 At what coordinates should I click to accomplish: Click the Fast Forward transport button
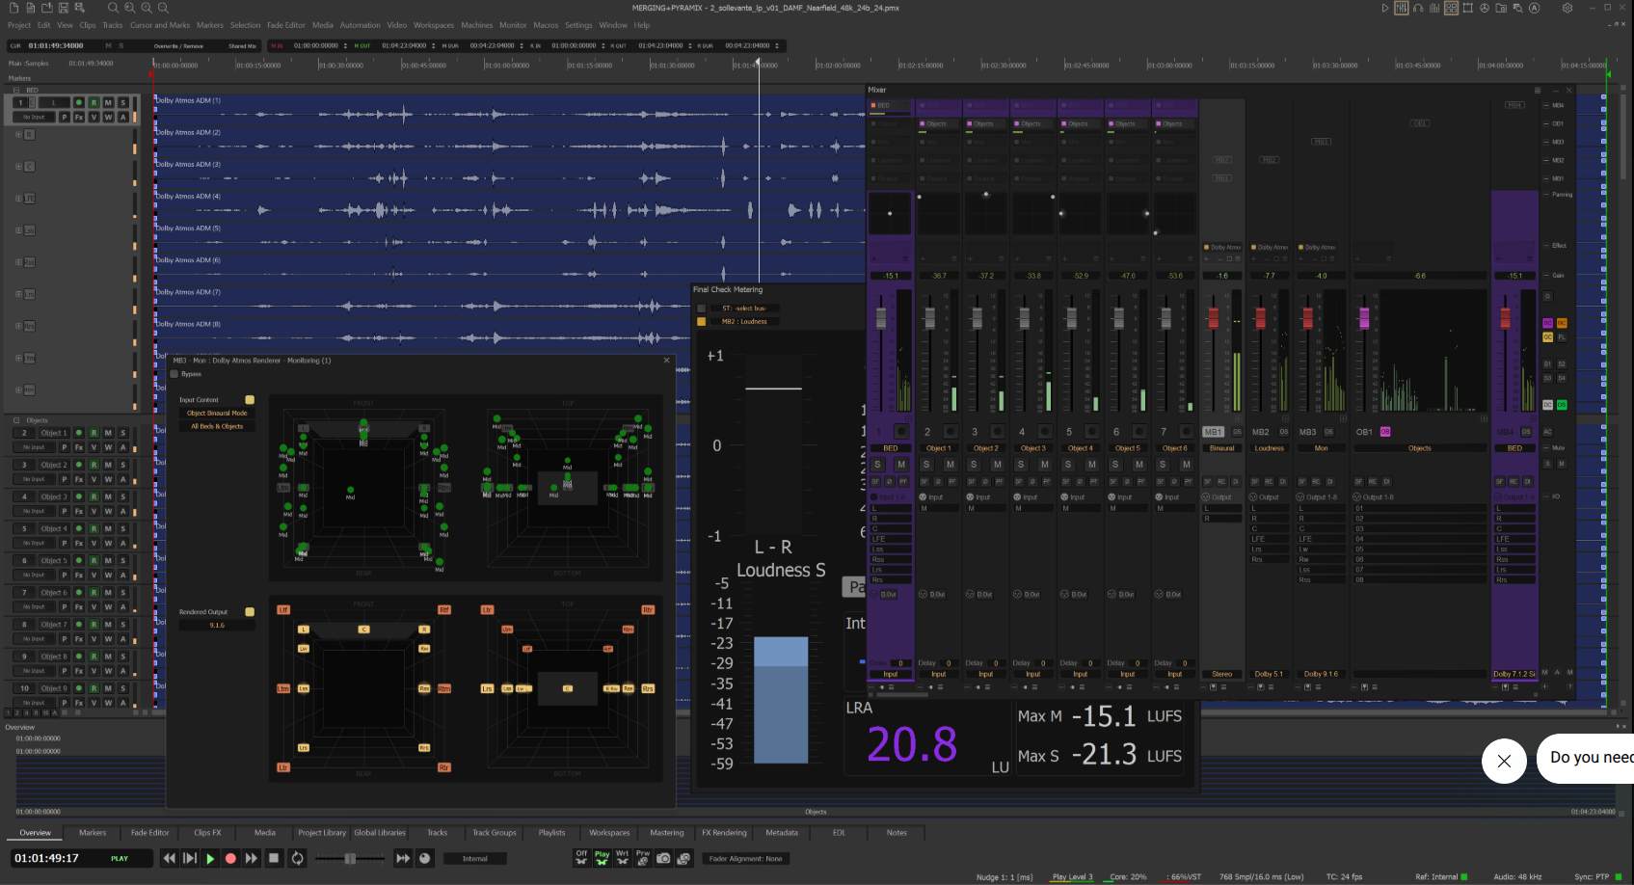(252, 858)
